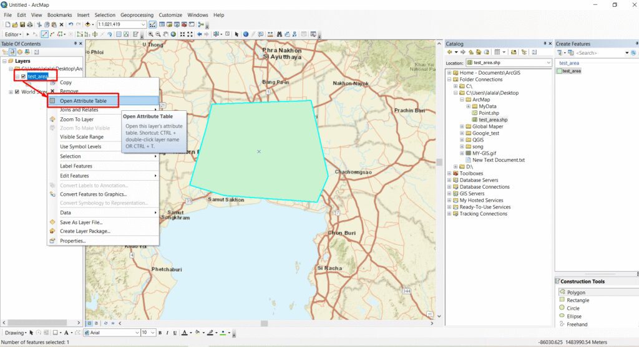The image size is (639, 347).
Task: Select the Zoom Out magnifier tool
Action: pos(158,34)
